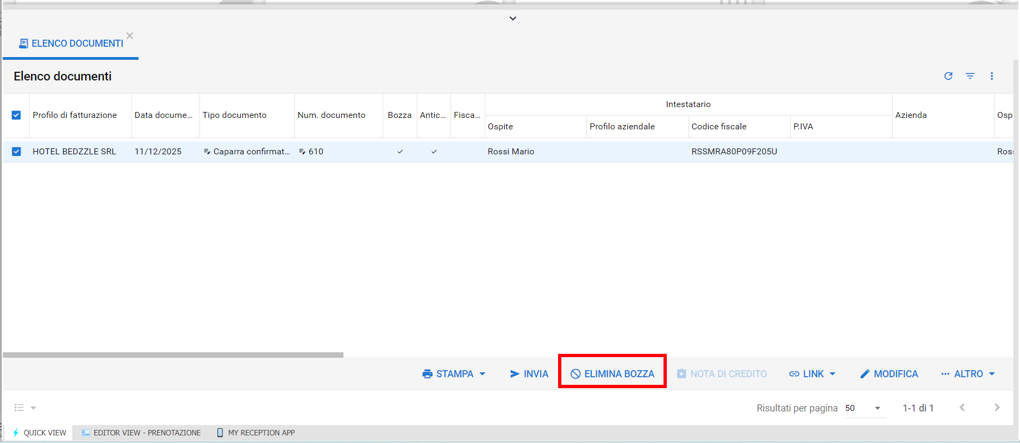Toggle the select-all header checkbox
The width and height of the screenshot is (1020, 443).
[16, 115]
